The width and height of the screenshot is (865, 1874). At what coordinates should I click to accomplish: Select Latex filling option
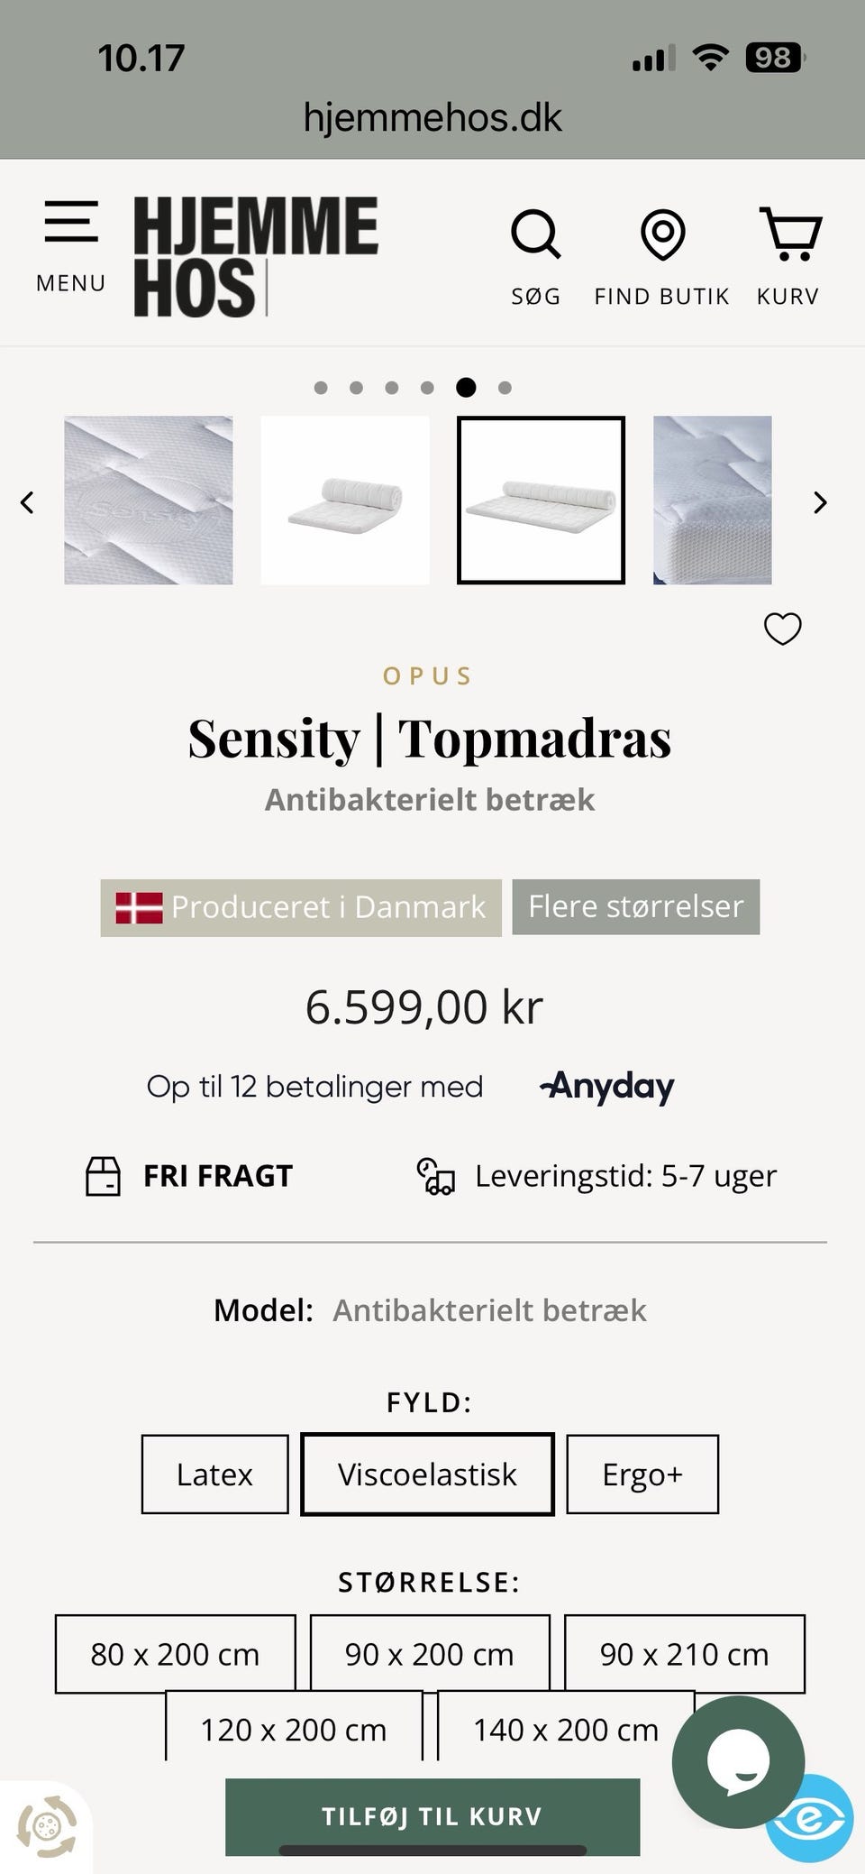click(214, 1474)
